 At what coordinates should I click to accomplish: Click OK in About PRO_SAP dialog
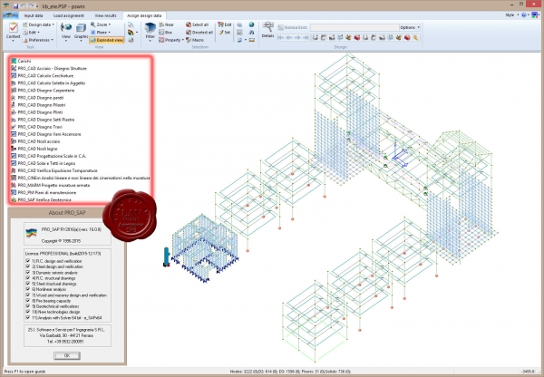pyautogui.click(x=67, y=355)
